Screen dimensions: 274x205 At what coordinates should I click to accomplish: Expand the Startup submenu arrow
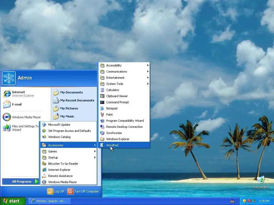click(95, 157)
